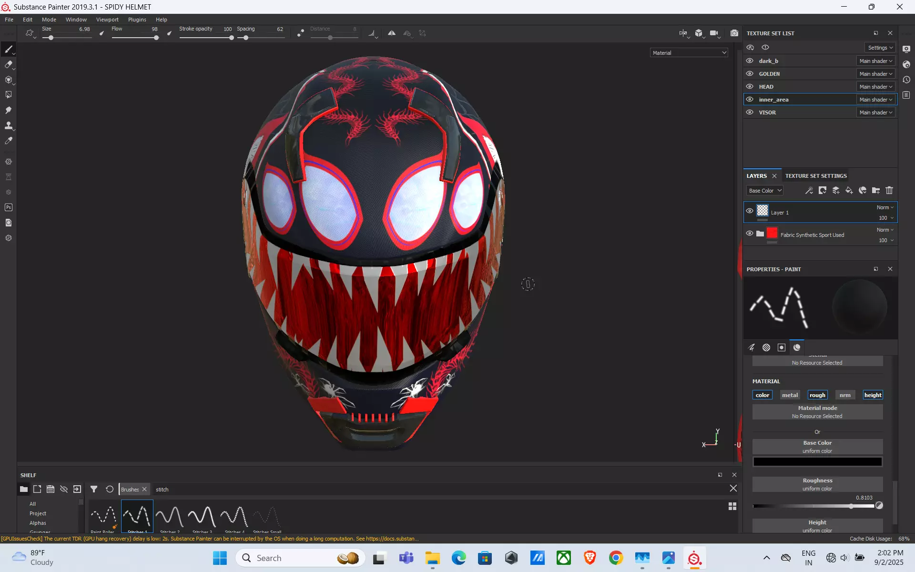Image resolution: width=915 pixels, height=572 pixels.
Task: Add a mask to layer icon
Action: (x=823, y=190)
